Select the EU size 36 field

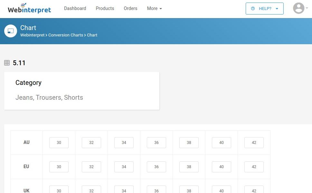[156, 167]
